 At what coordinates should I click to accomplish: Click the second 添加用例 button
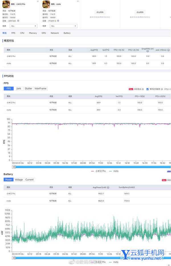(x=140, y=12)
